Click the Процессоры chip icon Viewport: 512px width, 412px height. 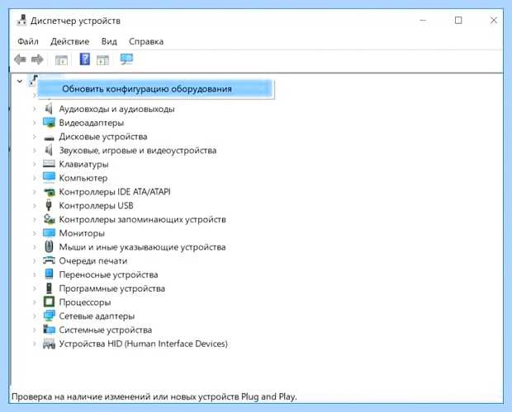pos(49,302)
